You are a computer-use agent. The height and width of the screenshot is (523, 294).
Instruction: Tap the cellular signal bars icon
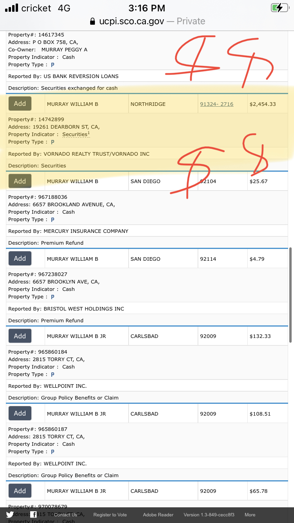[11, 8]
